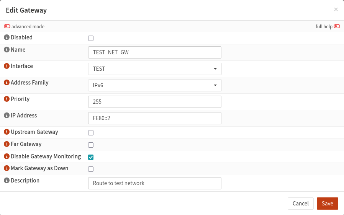Click the info icon next to Name
344x215 pixels.
[7, 50]
